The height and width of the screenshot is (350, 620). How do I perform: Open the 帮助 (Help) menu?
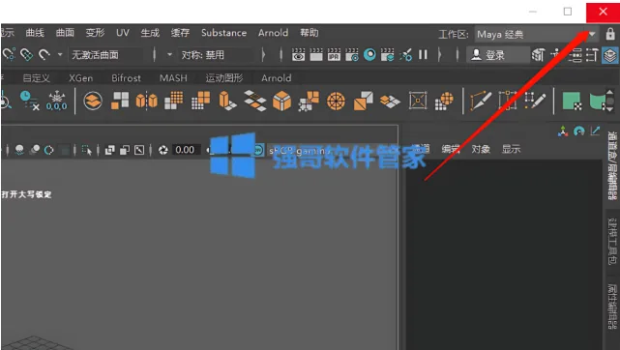click(310, 33)
